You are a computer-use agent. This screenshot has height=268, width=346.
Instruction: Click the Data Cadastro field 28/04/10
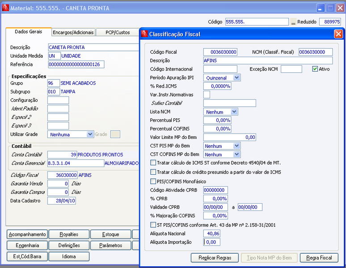[62, 201]
